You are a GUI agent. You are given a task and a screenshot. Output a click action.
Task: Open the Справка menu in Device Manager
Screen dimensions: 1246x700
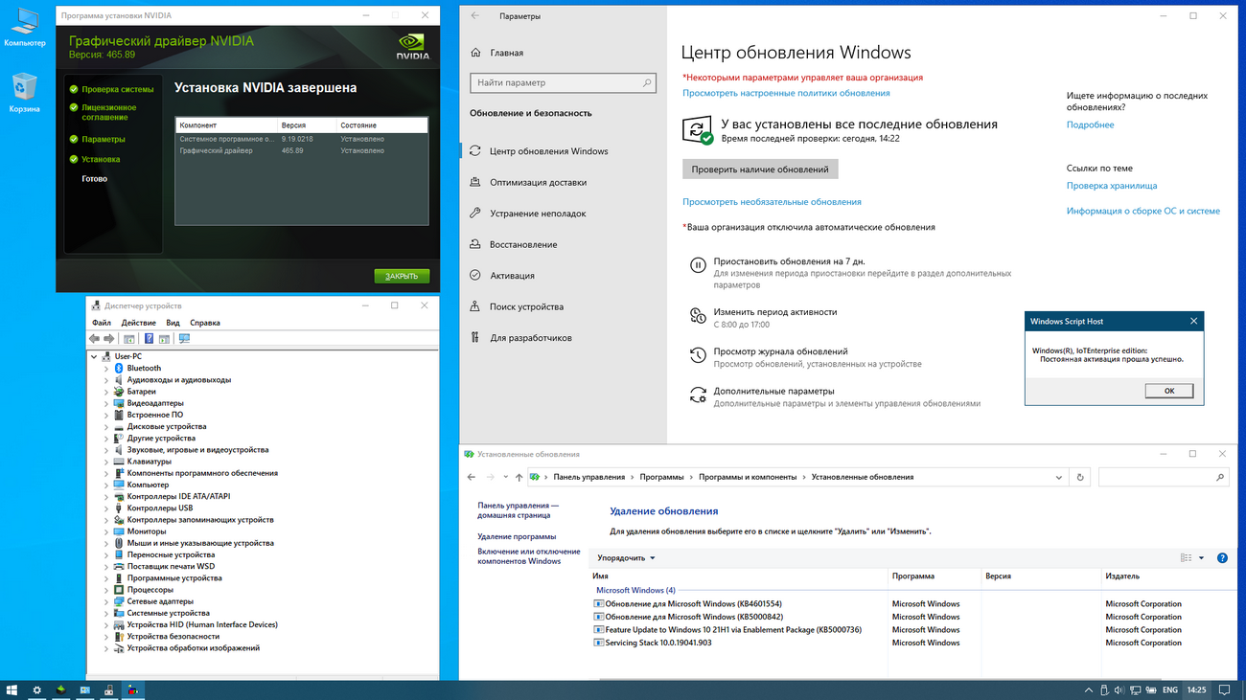pyautogui.click(x=205, y=323)
